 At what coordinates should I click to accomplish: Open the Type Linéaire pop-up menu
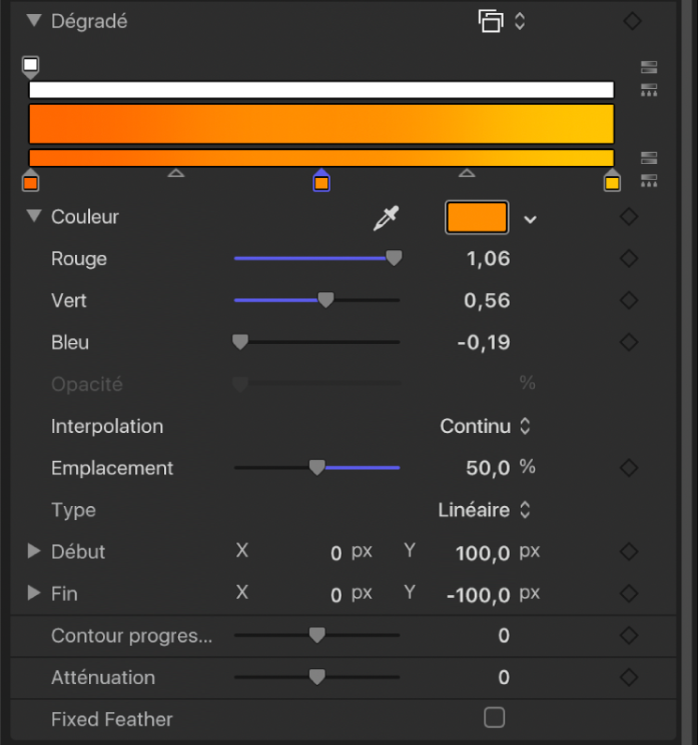point(484,510)
